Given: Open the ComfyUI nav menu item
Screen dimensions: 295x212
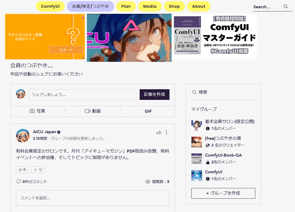Looking at the screenshot, I should point(50,6).
